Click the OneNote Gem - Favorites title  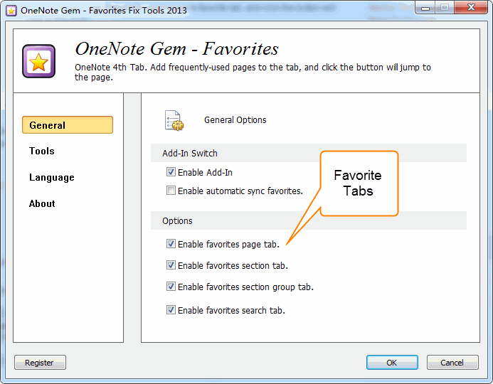[176, 49]
